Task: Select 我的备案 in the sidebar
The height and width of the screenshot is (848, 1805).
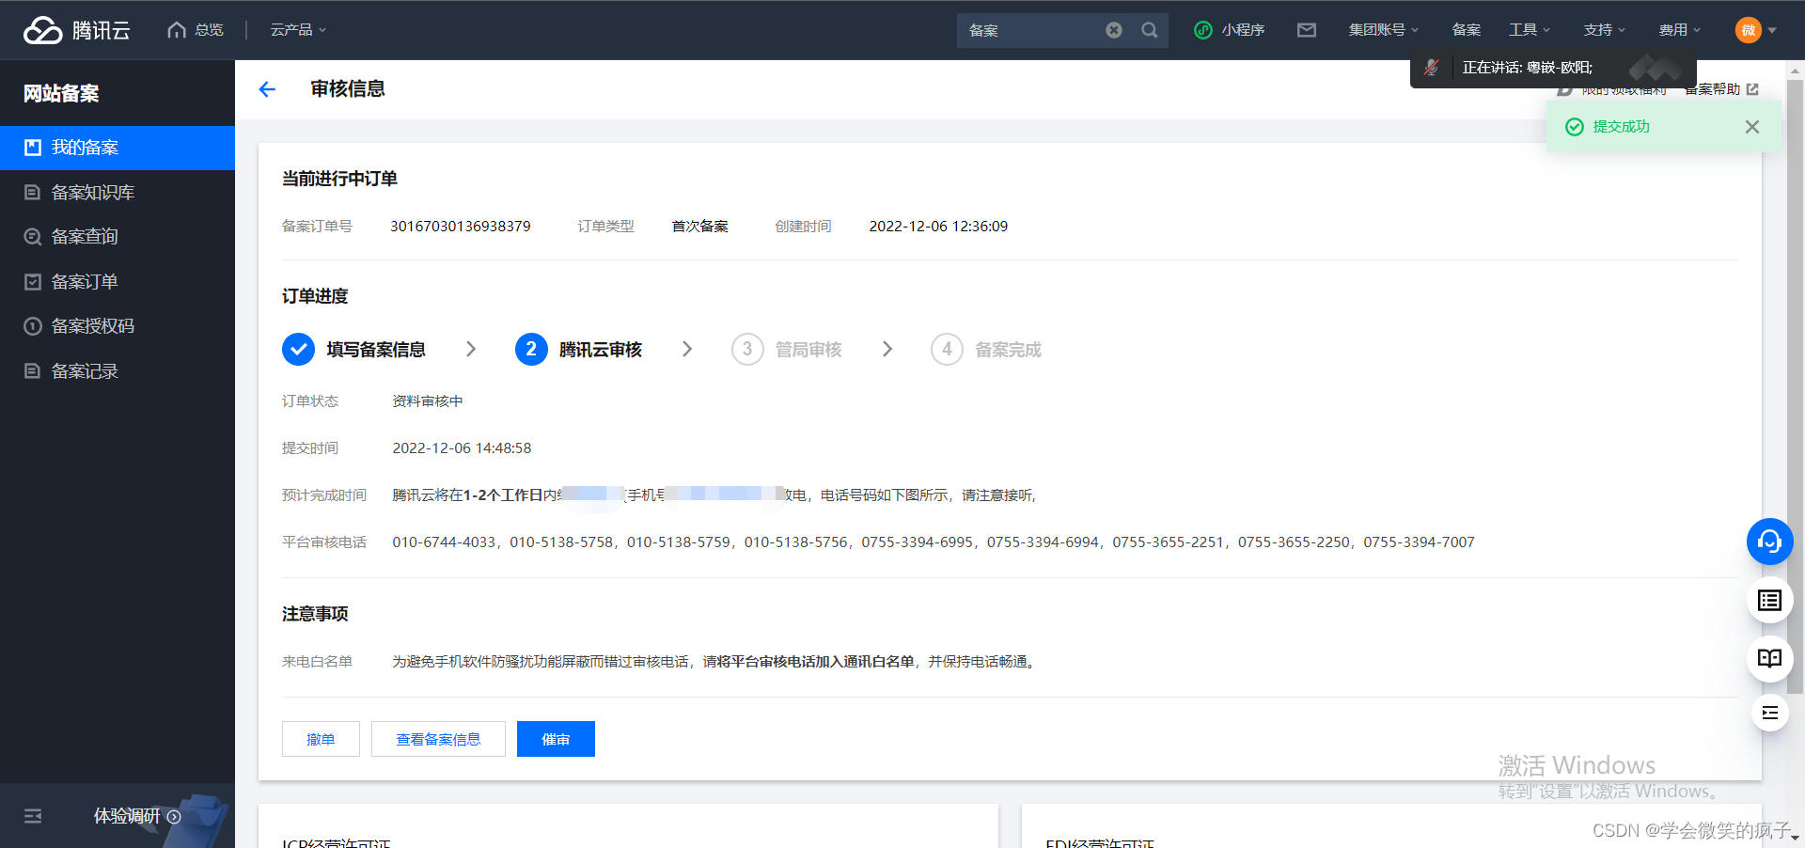Action: tap(118, 148)
